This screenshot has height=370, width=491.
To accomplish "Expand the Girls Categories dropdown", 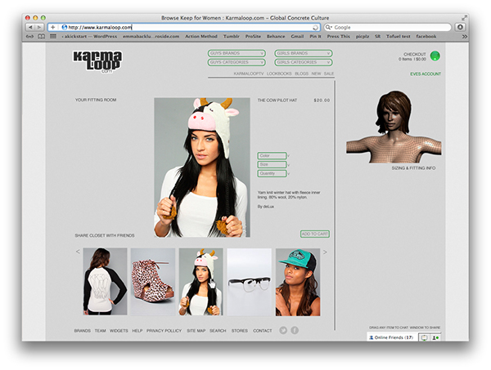I will click(304, 63).
